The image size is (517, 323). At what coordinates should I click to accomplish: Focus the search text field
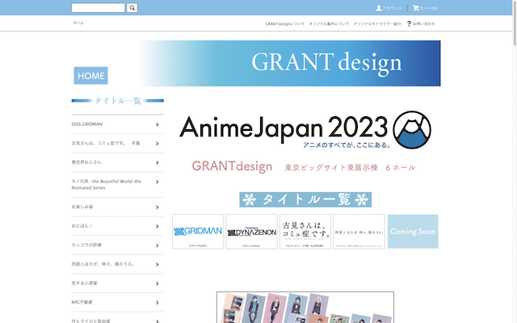(x=99, y=8)
